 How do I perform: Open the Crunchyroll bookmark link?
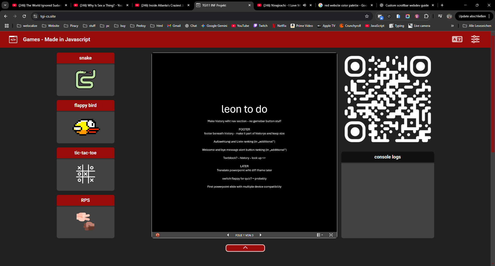(x=350, y=26)
